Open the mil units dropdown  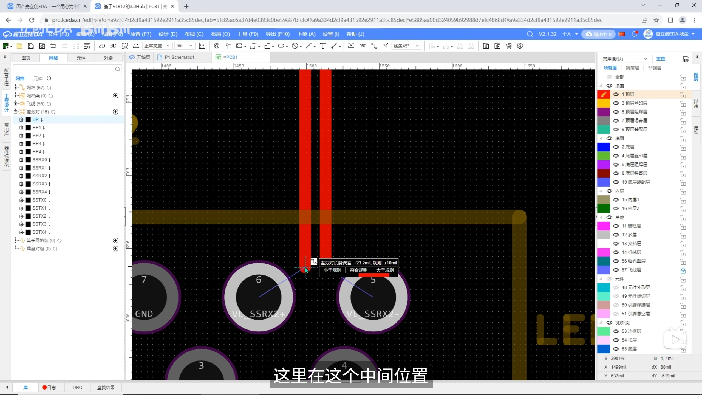(184, 46)
